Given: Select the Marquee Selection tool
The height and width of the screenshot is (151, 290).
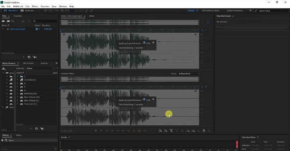Looking at the screenshot, I should [x=77, y=10].
